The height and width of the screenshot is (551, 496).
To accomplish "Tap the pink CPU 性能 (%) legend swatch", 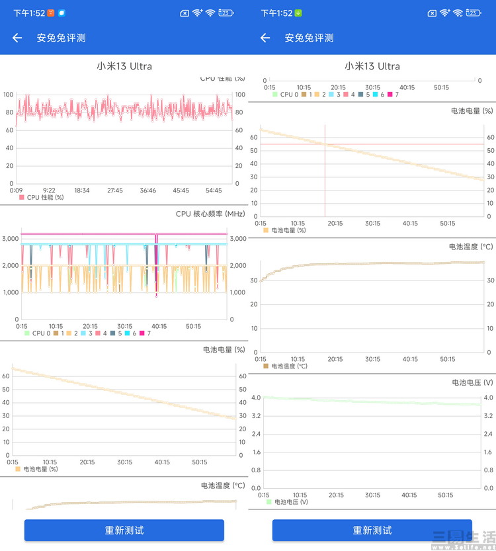I will [22, 198].
